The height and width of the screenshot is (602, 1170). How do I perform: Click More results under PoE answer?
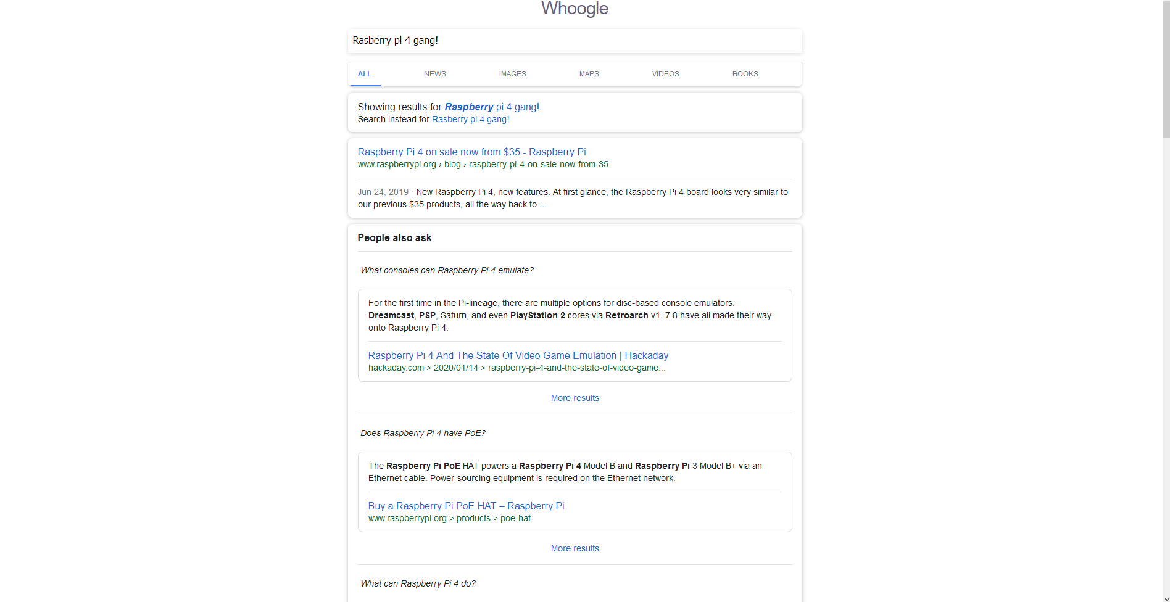pos(575,549)
